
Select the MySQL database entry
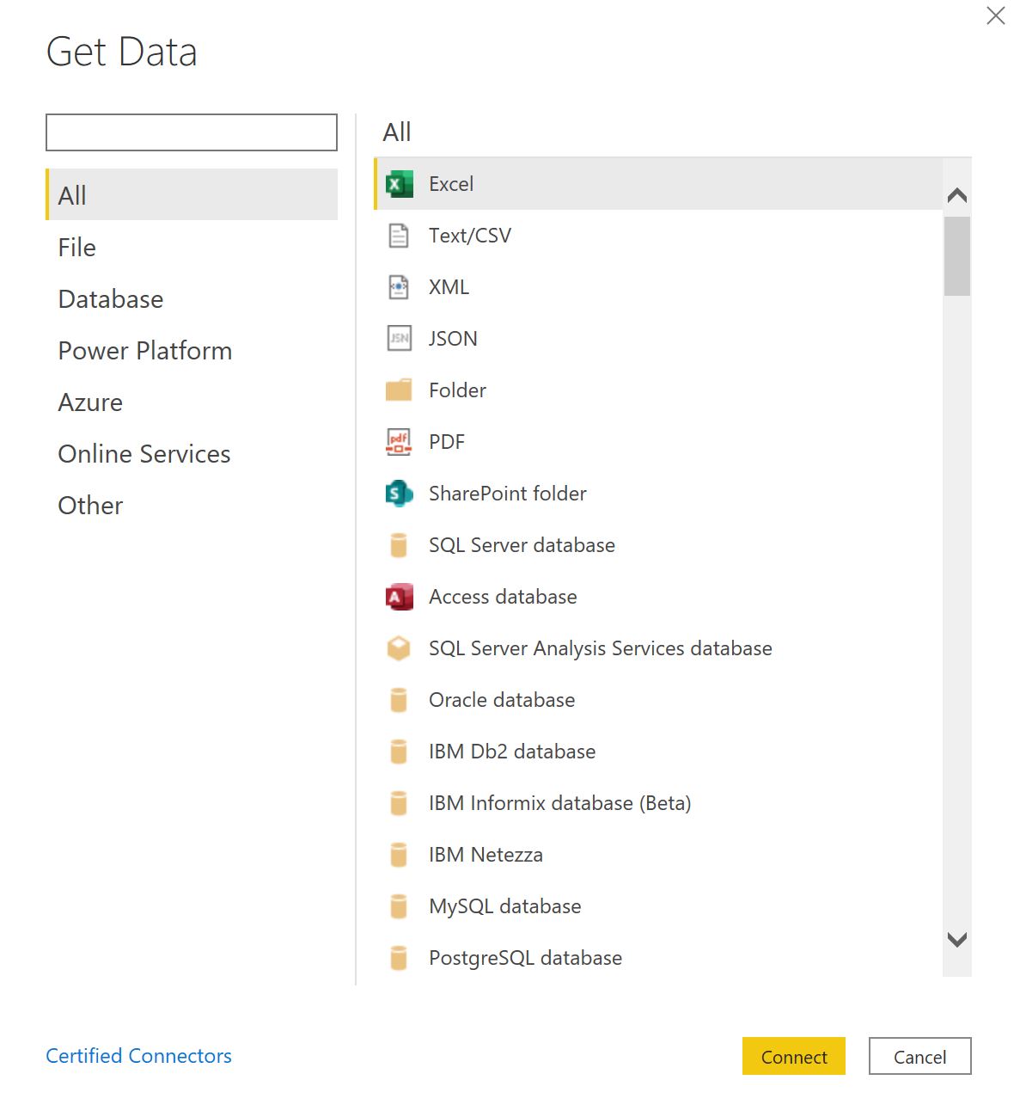tap(504, 905)
